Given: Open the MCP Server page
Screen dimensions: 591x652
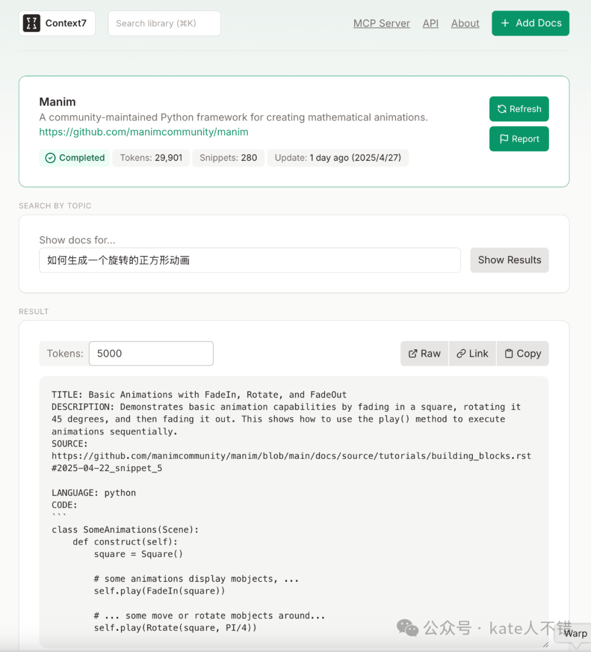Looking at the screenshot, I should (x=381, y=24).
